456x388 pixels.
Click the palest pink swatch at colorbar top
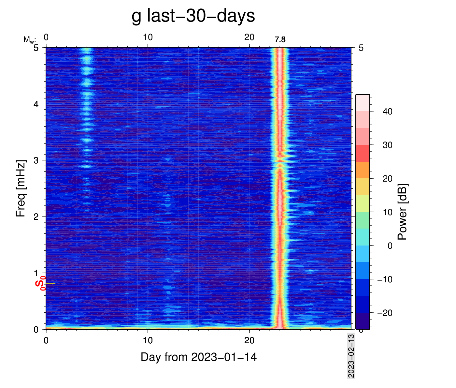click(x=362, y=103)
